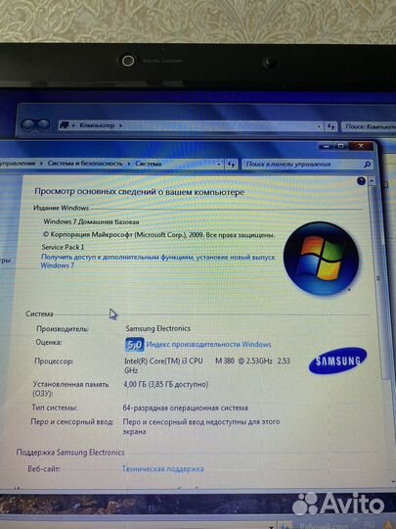Viewport: 396px width, 529px height.
Task: Click '4,00 ГБ (3,85 ГБ доступно)' memory value
Action: click(x=166, y=384)
